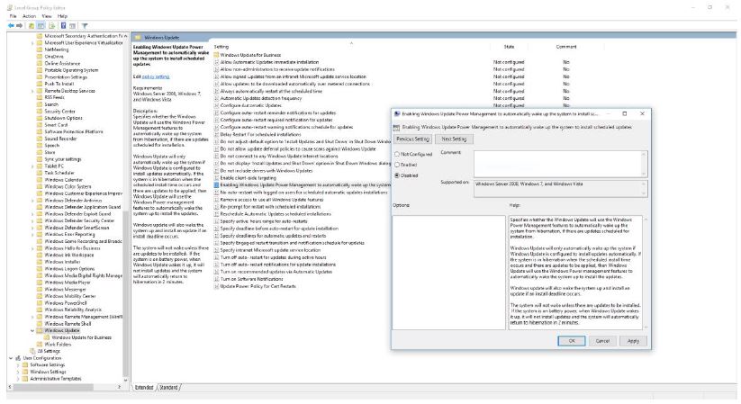Collapse the Windows Update tree node
The width and height of the screenshot is (741, 404).
32,330
